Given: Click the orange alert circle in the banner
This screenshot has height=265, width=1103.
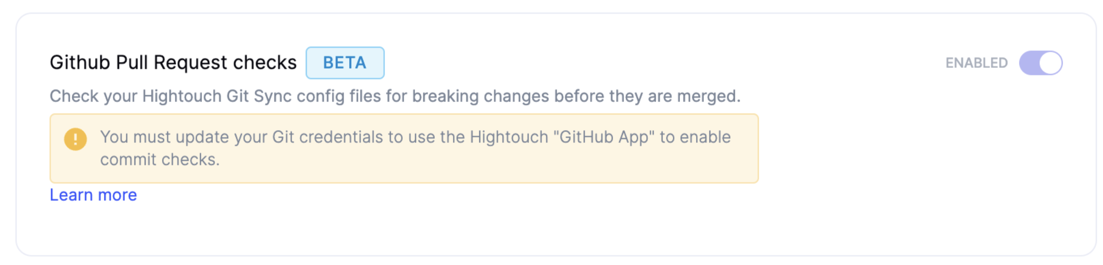Looking at the screenshot, I should click(x=75, y=139).
